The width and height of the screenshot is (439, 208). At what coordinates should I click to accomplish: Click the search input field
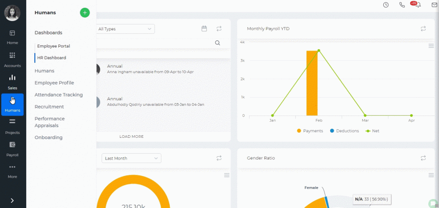point(154,43)
